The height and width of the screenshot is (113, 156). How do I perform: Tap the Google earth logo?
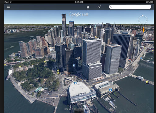click(79, 14)
